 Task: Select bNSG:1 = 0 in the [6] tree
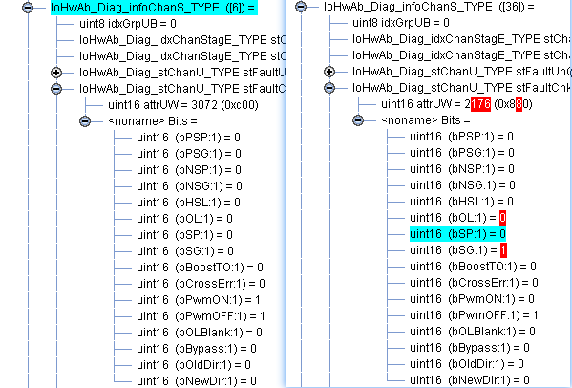pyautogui.click(x=189, y=186)
